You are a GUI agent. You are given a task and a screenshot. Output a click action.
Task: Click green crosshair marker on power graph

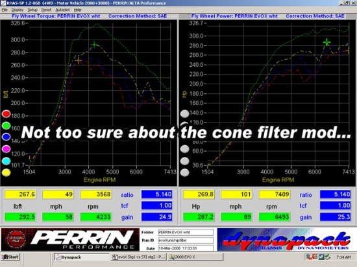326,42
